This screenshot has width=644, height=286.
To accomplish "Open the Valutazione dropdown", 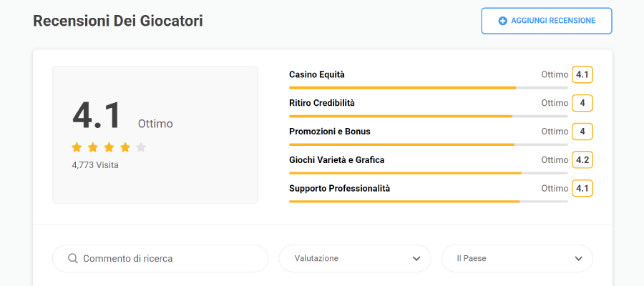I will click(354, 258).
